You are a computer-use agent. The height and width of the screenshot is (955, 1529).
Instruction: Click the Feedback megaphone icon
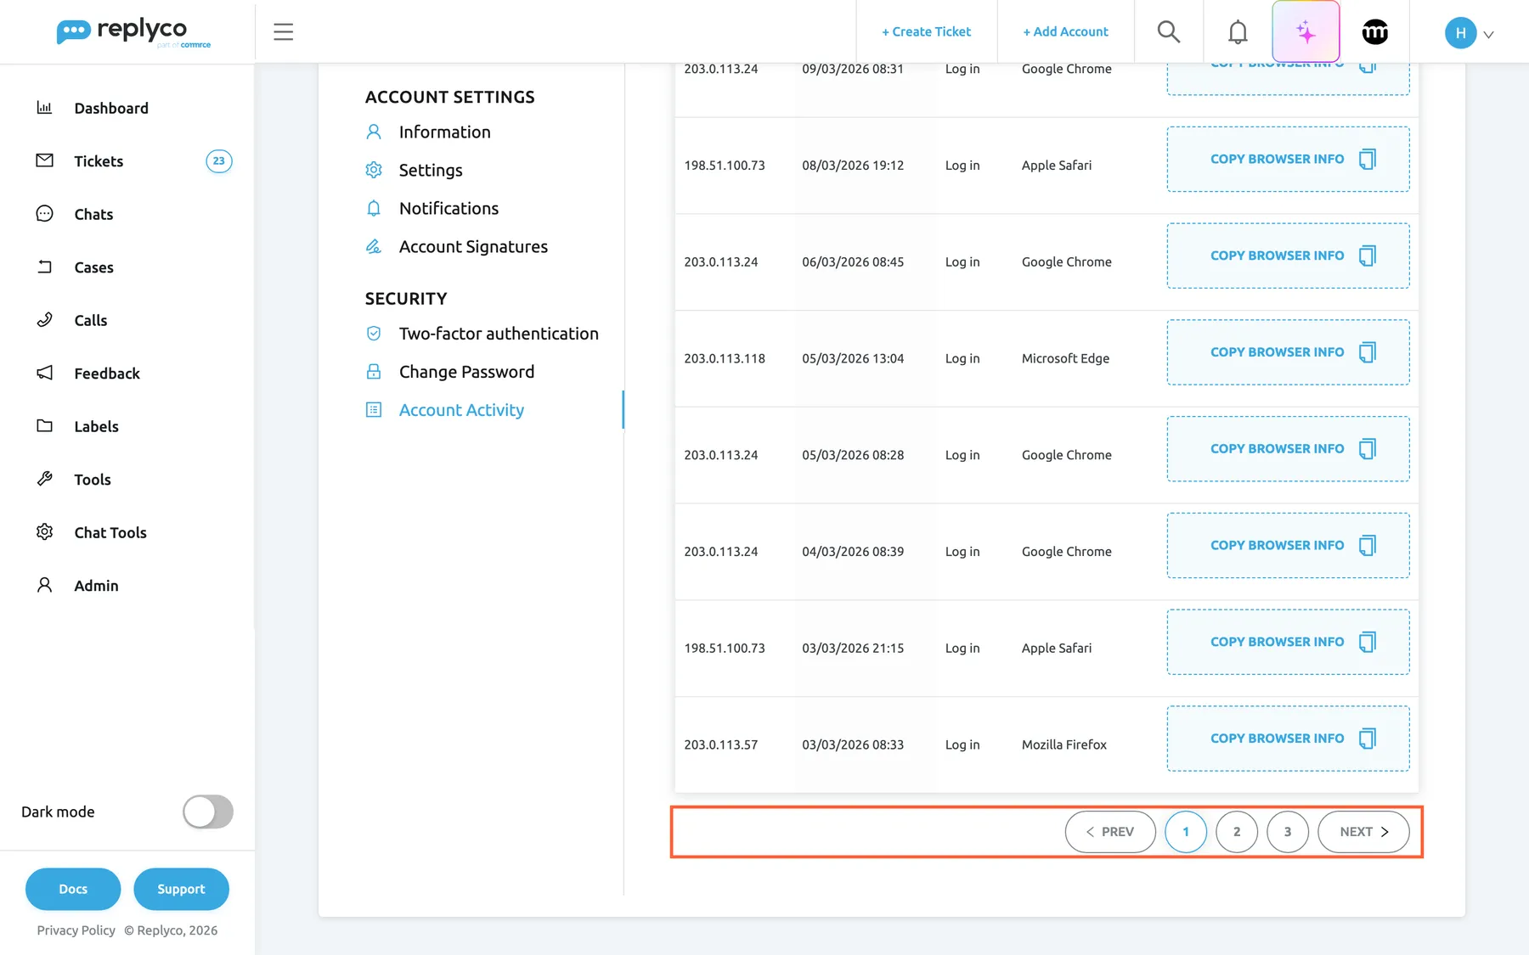pyautogui.click(x=44, y=373)
